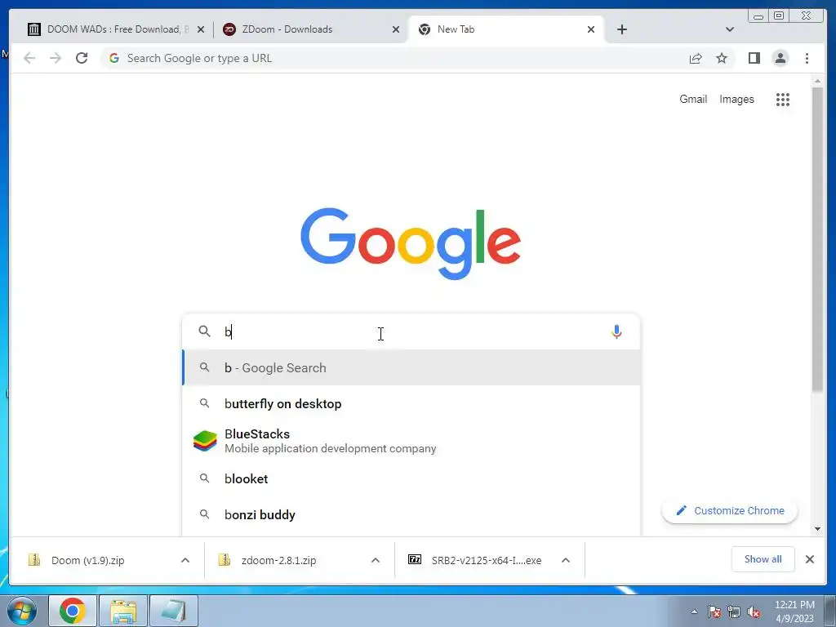The image size is (836, 627).
Task: Click the Customize Chrome button
Action: 729,511
